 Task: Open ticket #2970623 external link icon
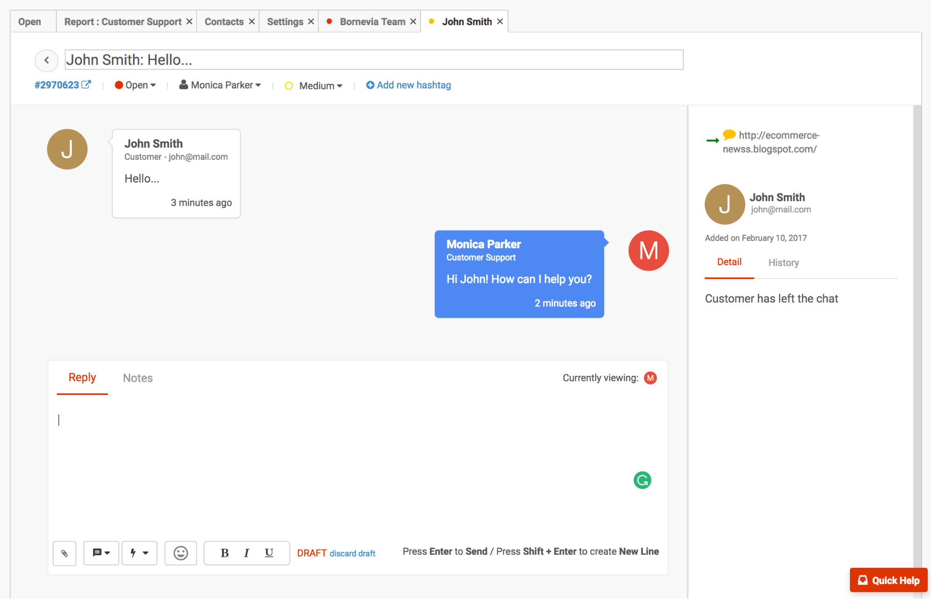(86, 84)
